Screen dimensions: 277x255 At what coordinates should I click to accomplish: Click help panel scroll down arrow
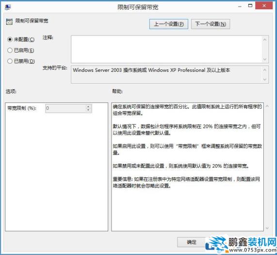(267, 228)
